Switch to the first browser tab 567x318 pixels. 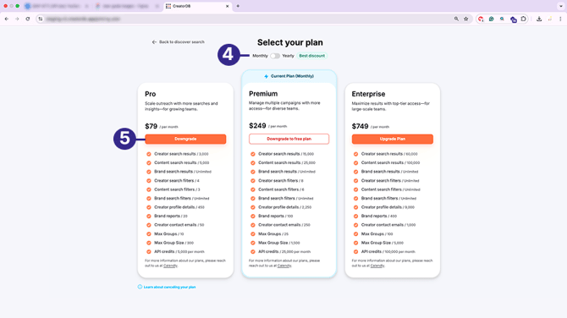point(56,6)
